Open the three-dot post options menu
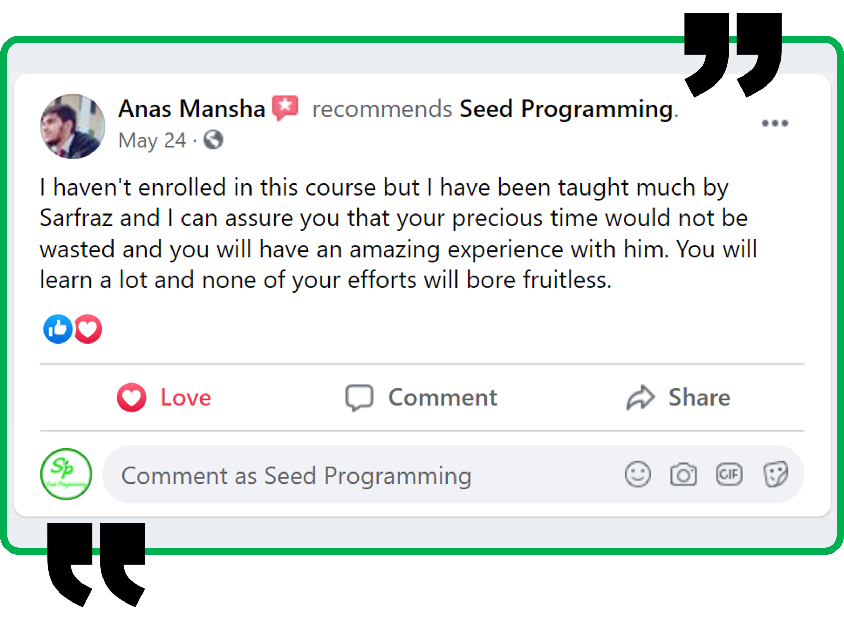Screen dimensions: 844x617 click(x=775, y=123)
